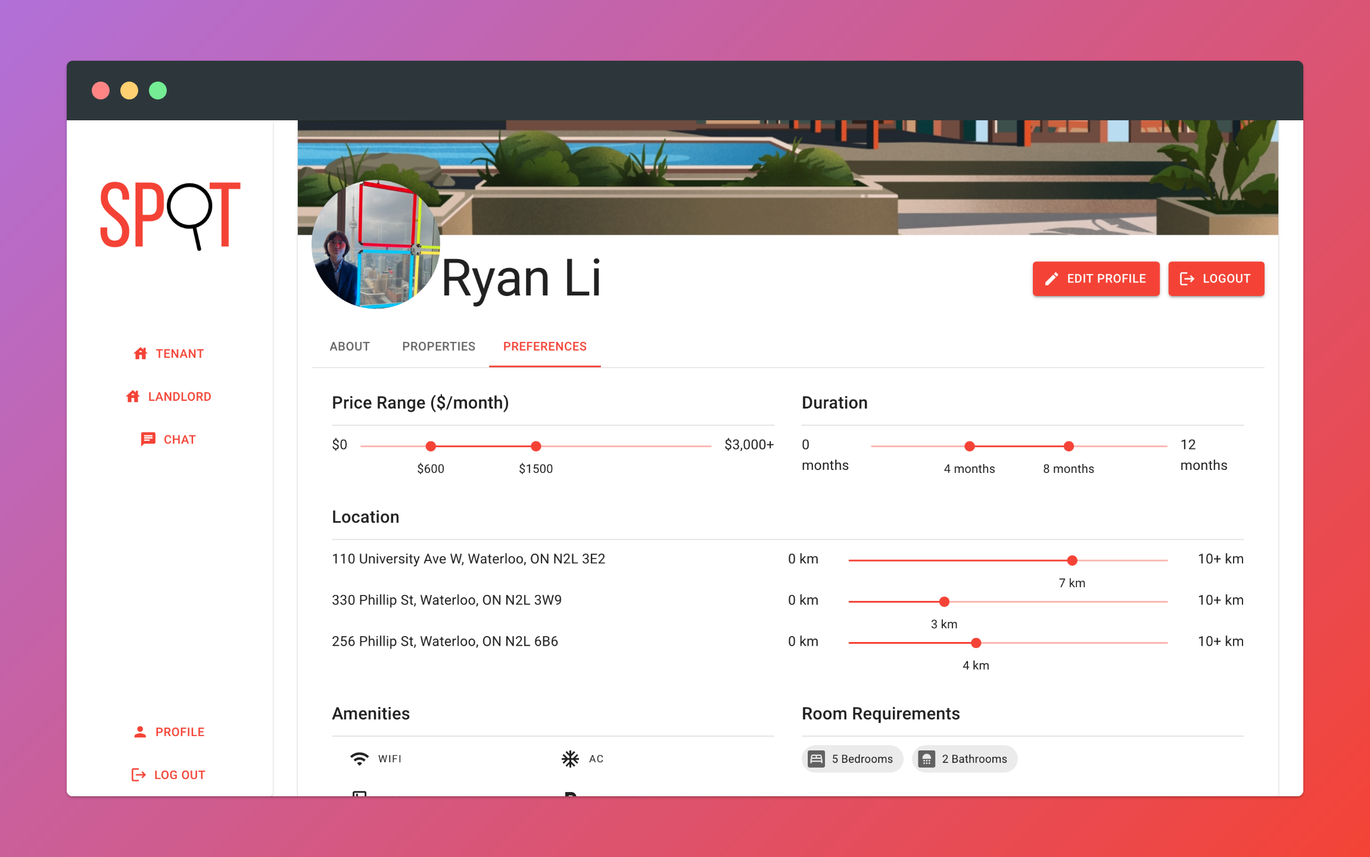
Task: Click the Profile person icon
Action: (x=140, y=732)
